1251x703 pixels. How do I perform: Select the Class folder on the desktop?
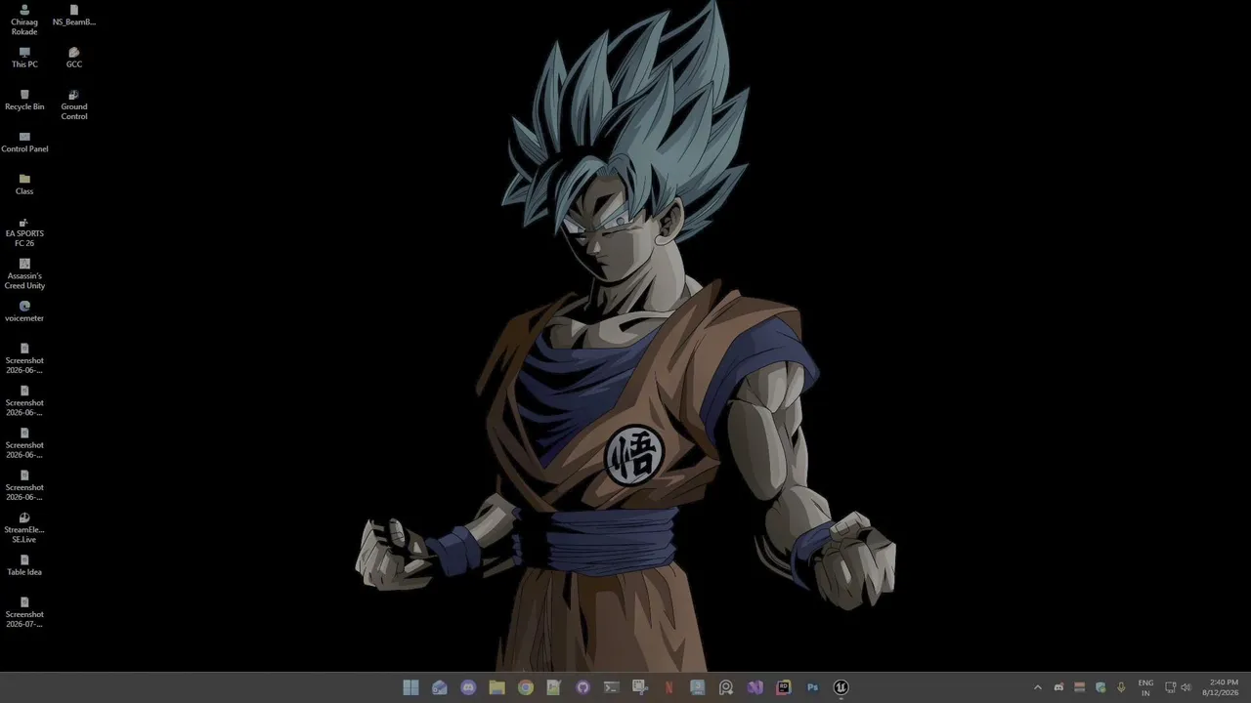(24, 185)
